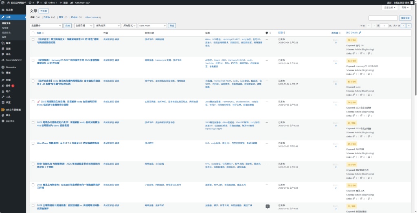Sort by the comment bubble column header
This screenshot has width=417, height=213.
tap(268, 33)
